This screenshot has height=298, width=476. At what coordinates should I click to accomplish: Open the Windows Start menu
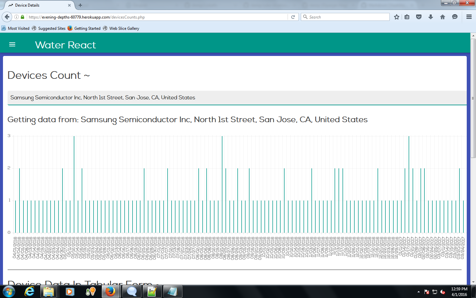tap(9, 292)
